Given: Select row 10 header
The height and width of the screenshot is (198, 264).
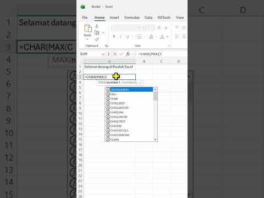Looking at the screenshot, I should click(x=80, y=113).
